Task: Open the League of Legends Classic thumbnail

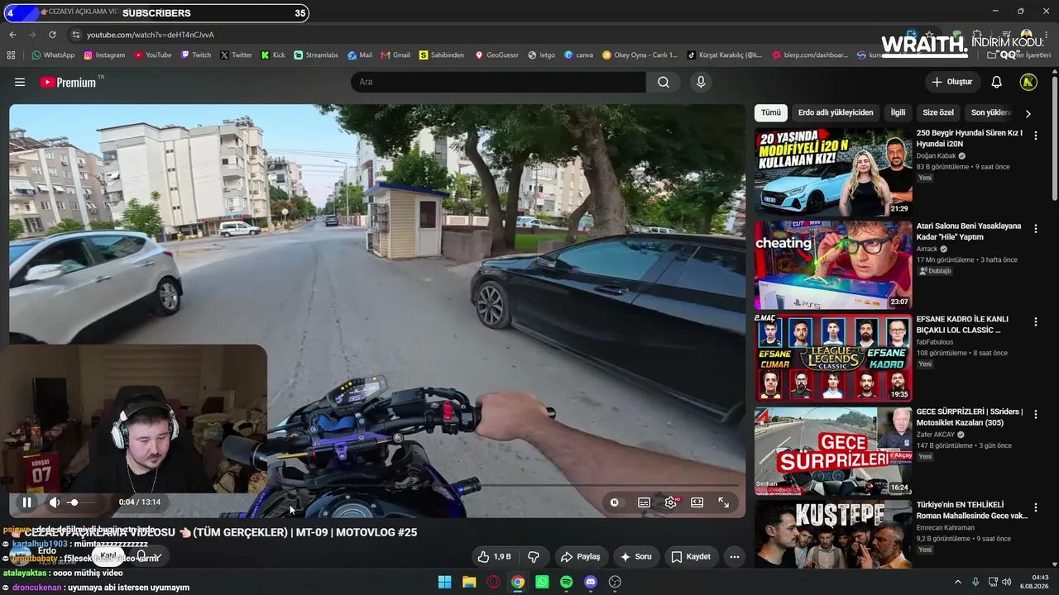Action: 833,358
